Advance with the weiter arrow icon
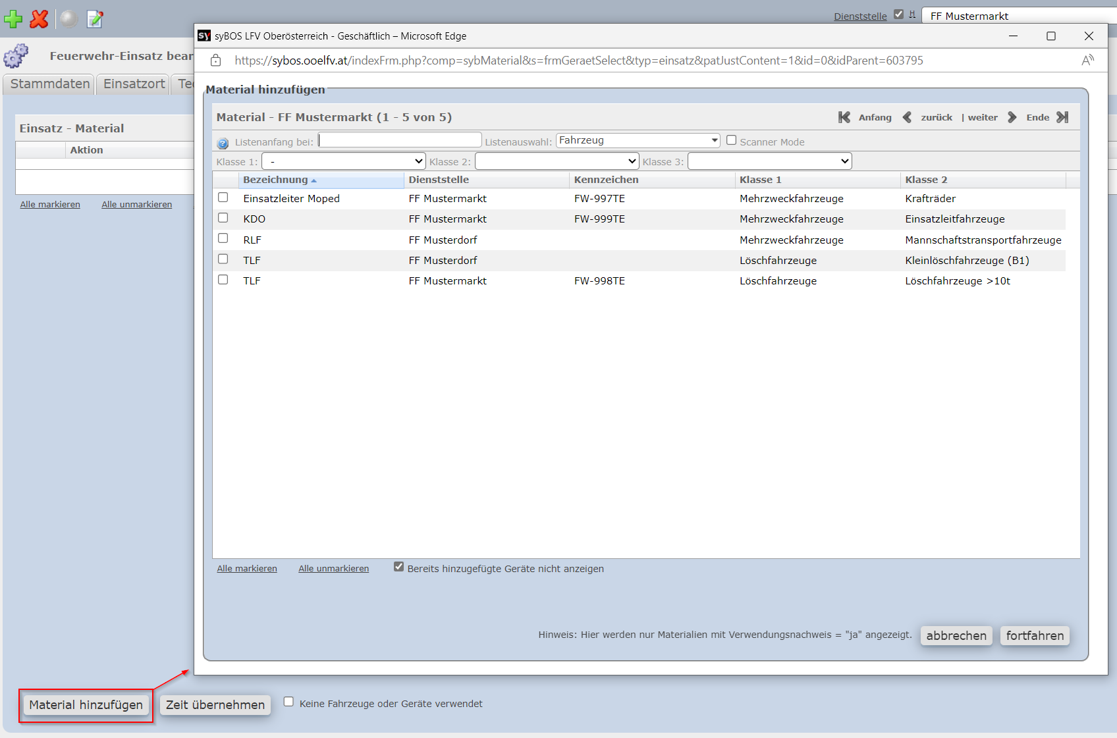 point(1012,117)
